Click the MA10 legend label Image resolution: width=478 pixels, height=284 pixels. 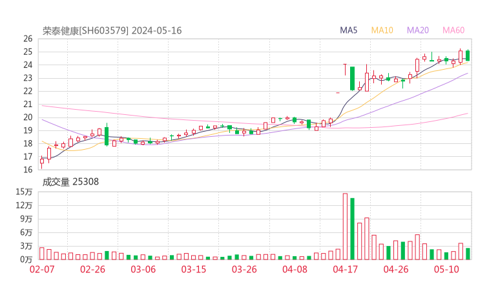382,30
